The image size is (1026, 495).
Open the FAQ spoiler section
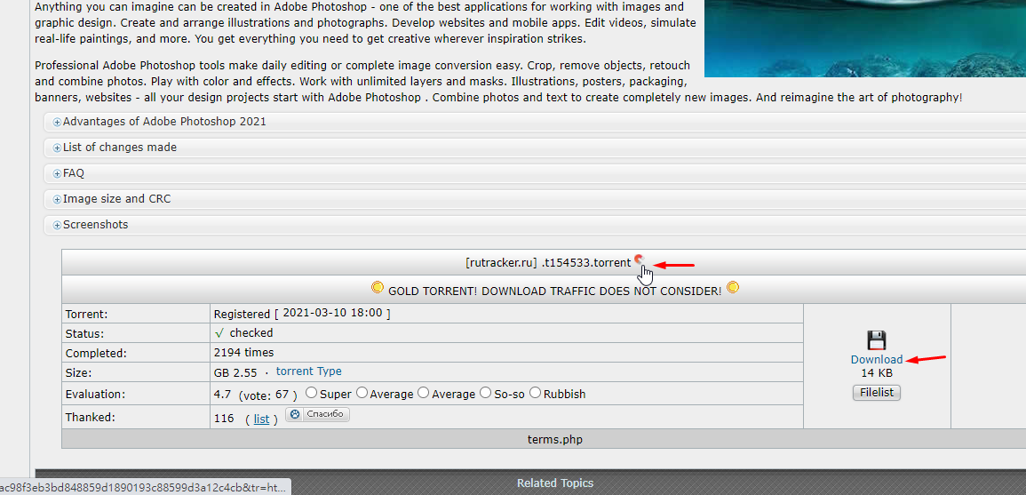(534, 173)
